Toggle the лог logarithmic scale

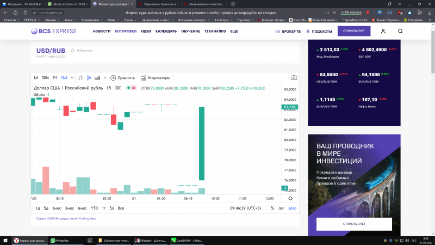(281, 208)
